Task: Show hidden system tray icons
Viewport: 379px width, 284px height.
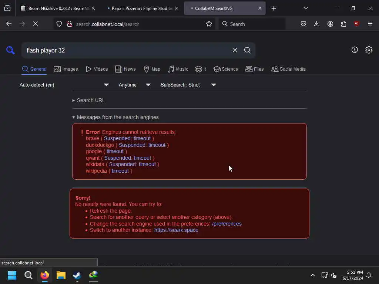Action: pyautogui.click(x=312, y=275)
